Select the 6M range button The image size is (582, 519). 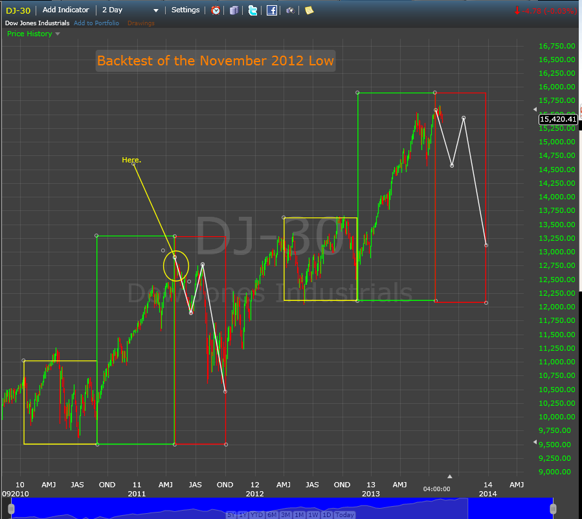pyautogui.click(x=272, y=515)
